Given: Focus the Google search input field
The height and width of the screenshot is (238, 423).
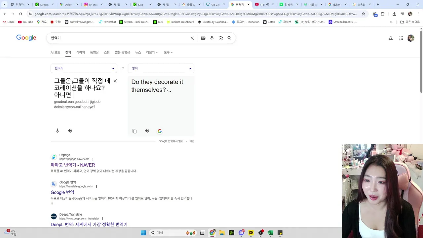Looking at the screenshot, I should [119, 38].
